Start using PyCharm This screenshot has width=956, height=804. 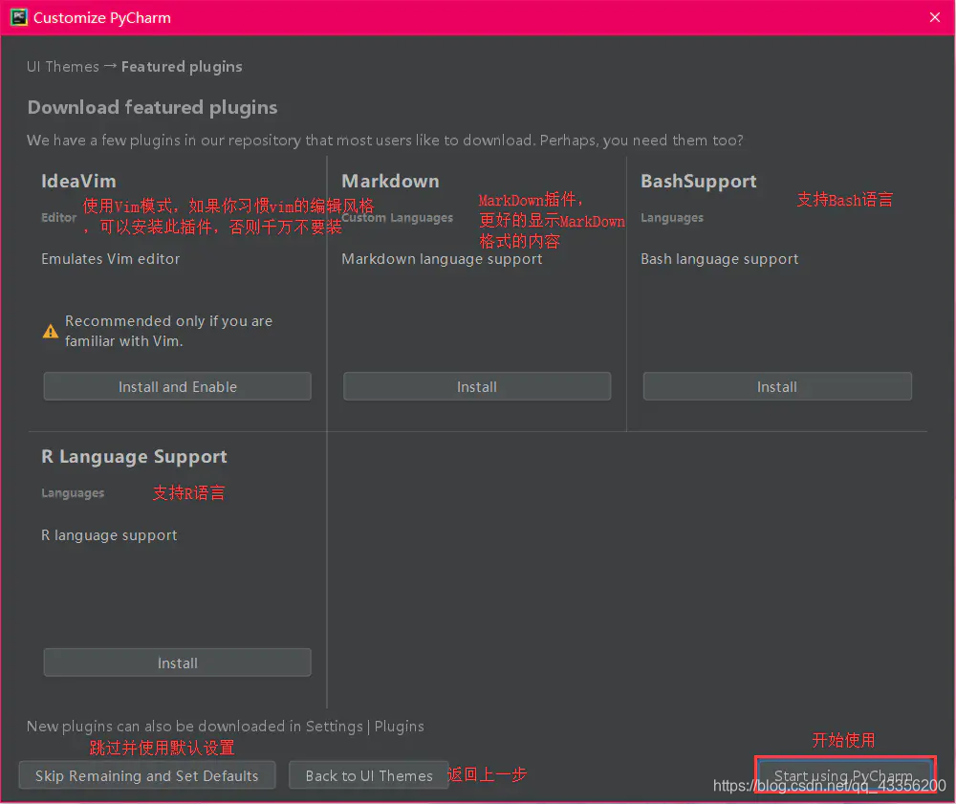pyautogui.click(x=845, y=775)
